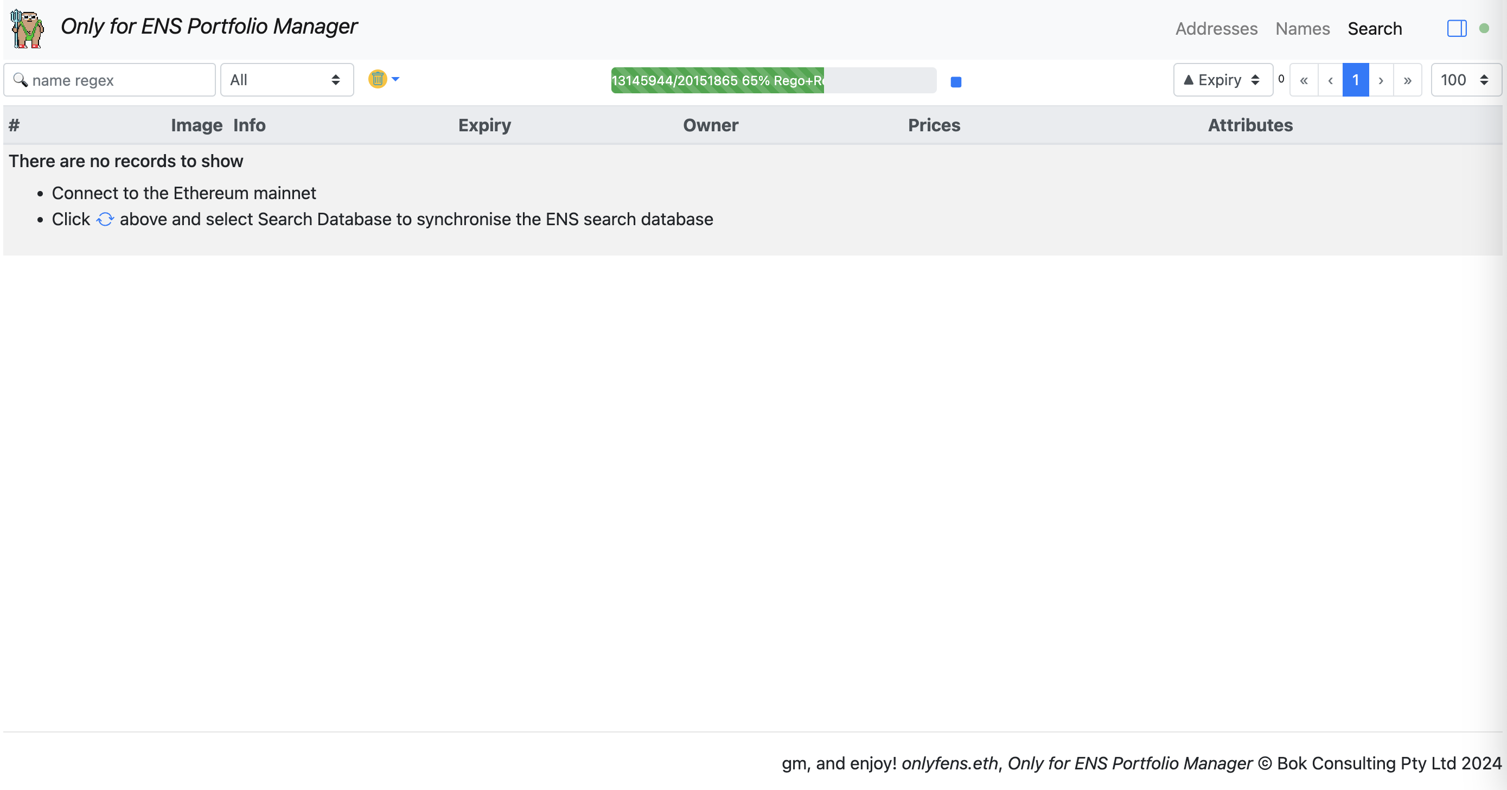Click the sloth mascot logo
Viewport: 1507px width, 790px height.
tap(27, 28)
